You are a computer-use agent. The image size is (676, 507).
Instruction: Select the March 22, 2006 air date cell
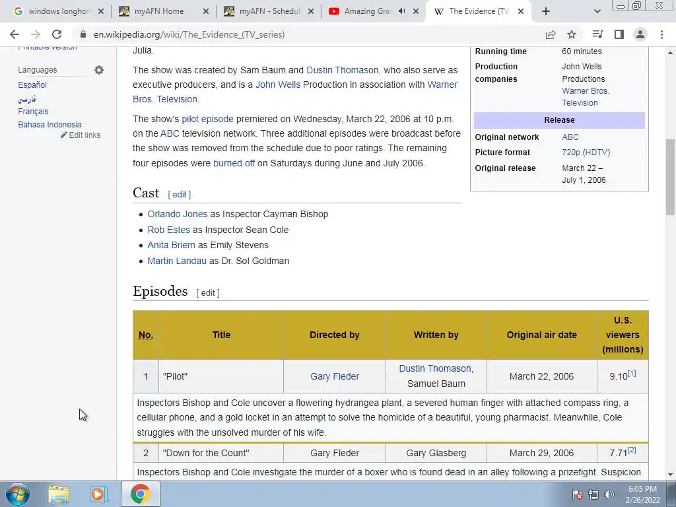pyautogui.click(x=541, y=376)
